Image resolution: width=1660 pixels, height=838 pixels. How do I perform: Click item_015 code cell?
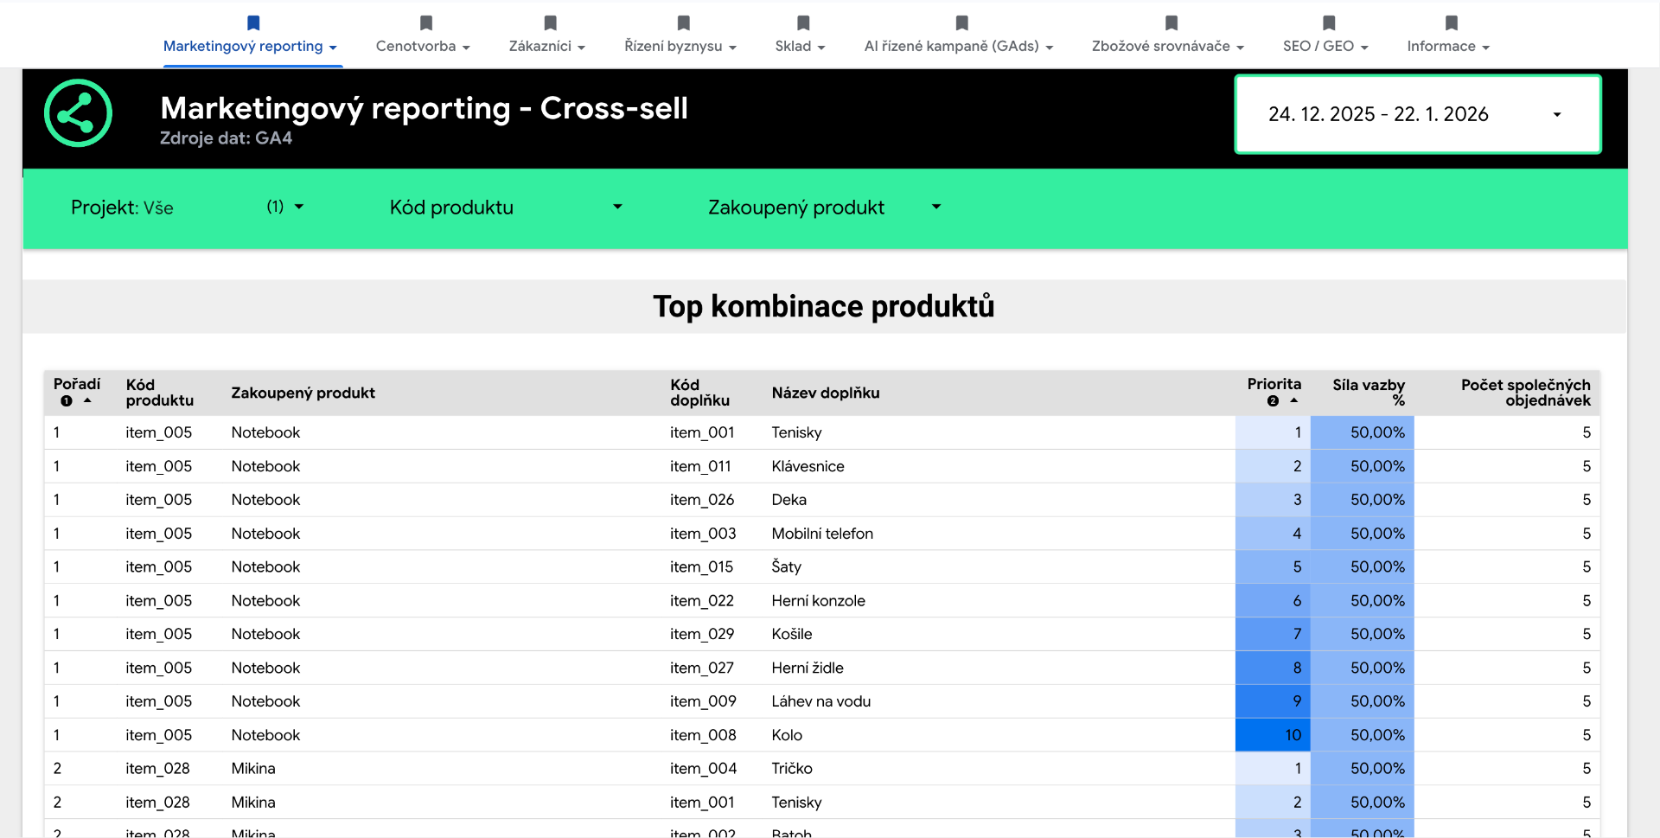[701, 567]
